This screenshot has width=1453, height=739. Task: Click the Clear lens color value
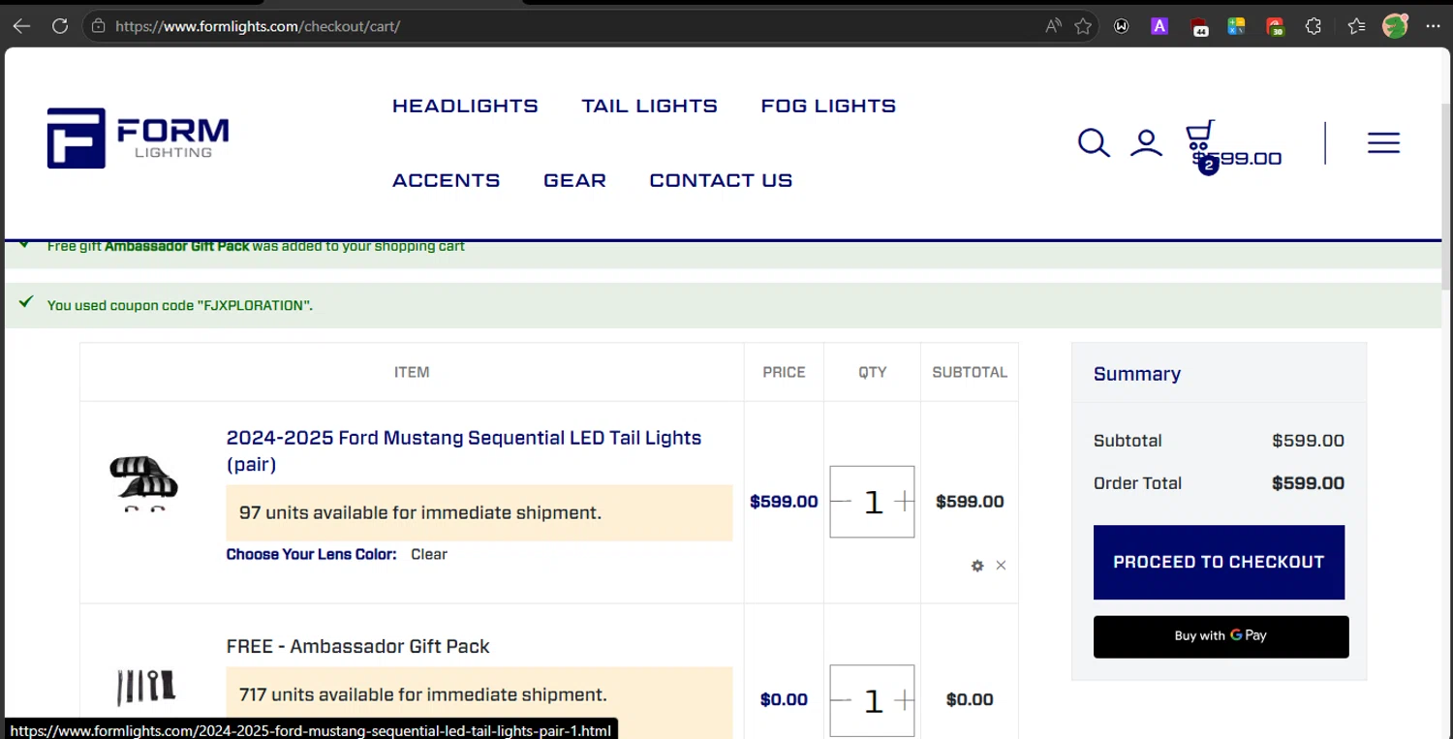[429, 554]
